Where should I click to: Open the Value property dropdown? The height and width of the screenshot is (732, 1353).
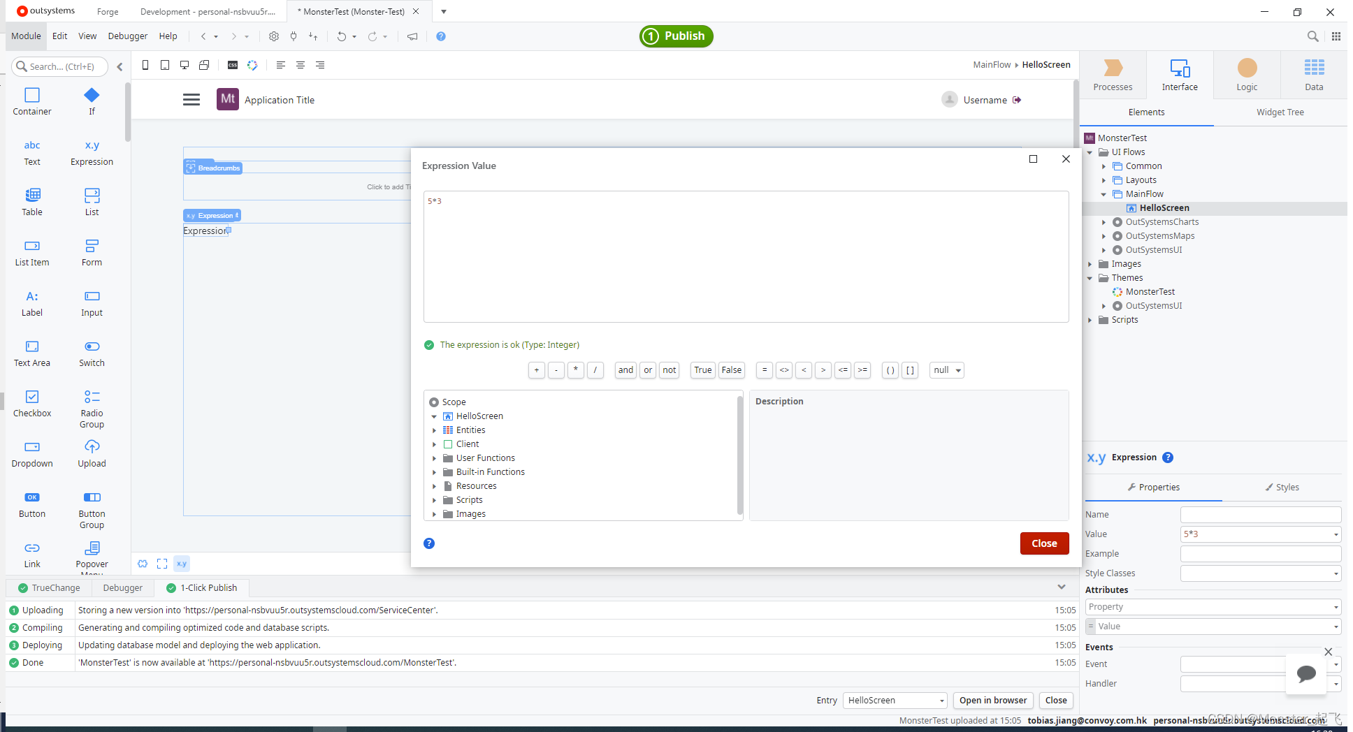(1336, 534)
